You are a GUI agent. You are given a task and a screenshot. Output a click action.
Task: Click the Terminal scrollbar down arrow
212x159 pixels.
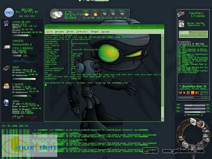pos(162,120)
